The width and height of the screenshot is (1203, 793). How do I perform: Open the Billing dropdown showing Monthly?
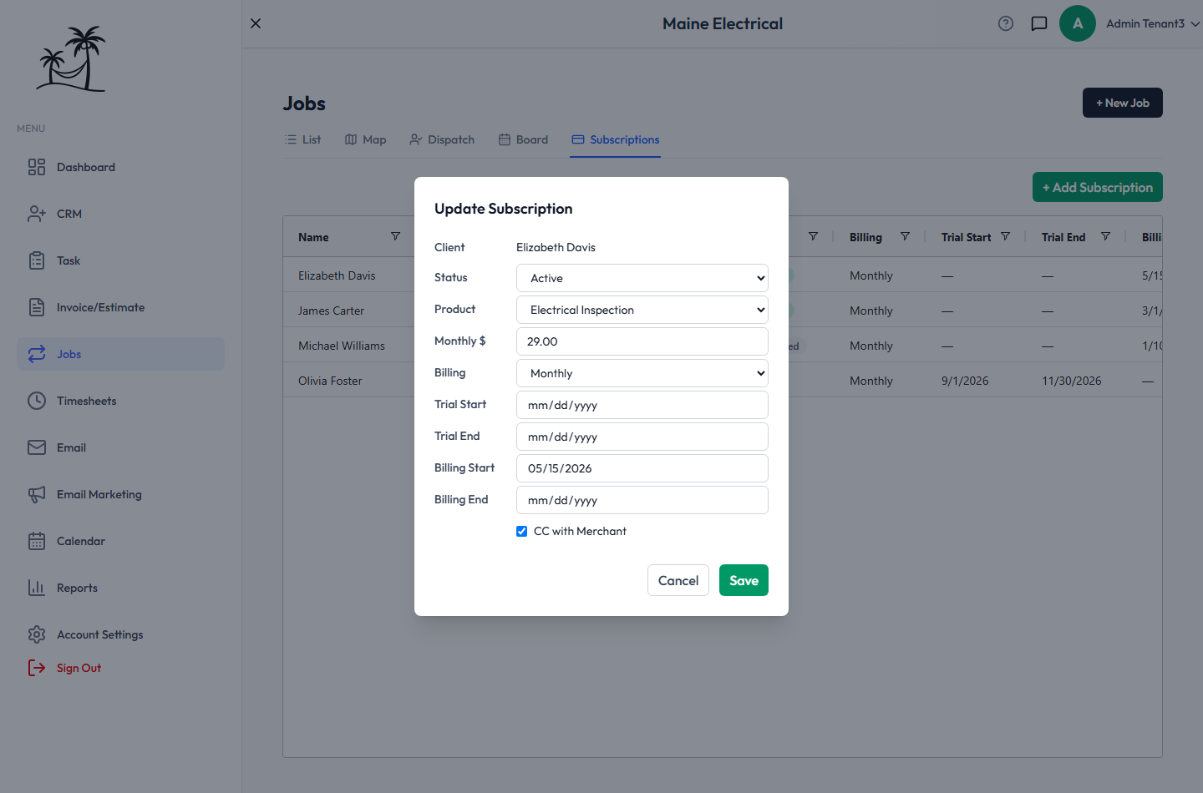point(642,373)
